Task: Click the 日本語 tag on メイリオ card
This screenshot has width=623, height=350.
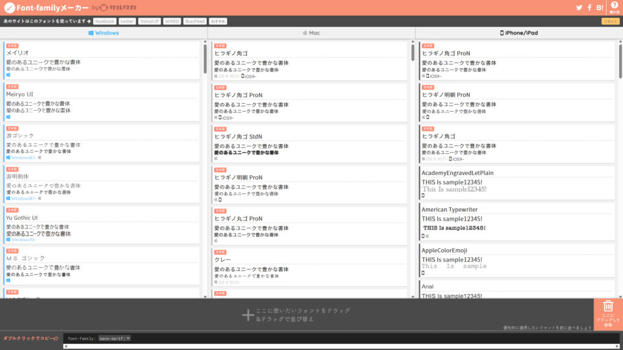Action: click(x=12, y=46)
